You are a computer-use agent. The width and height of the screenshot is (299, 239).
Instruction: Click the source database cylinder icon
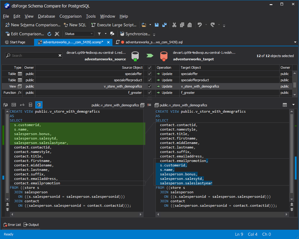click(x=135, y=56)
